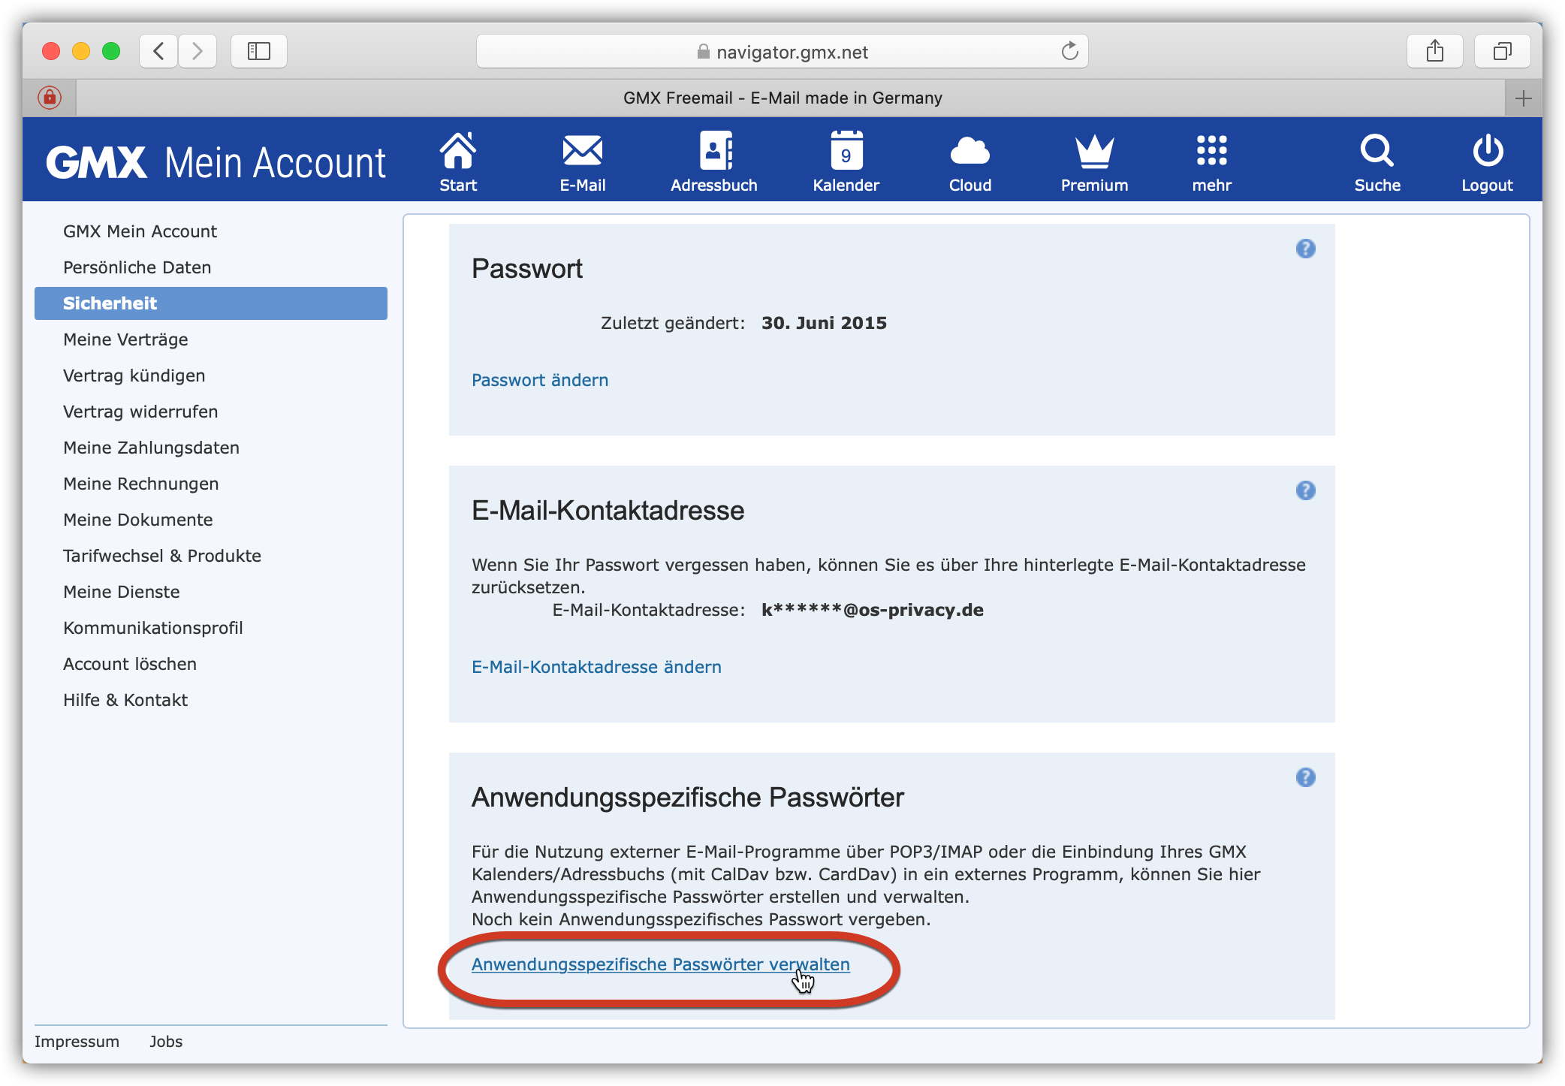The height and width of the screenshot is (1086, 1565).
Task: Open the Jobs footer link
Action: pos(166,1042)
